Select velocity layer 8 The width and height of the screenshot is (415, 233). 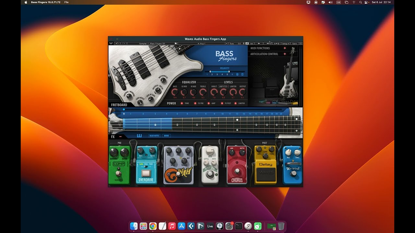click(243, 74)
